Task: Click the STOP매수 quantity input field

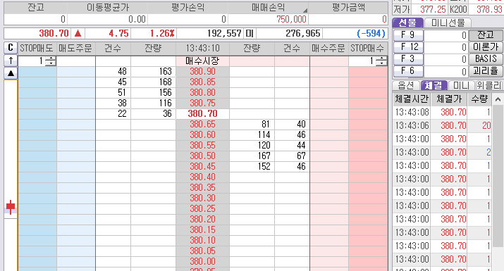Action: coord(362,61)
